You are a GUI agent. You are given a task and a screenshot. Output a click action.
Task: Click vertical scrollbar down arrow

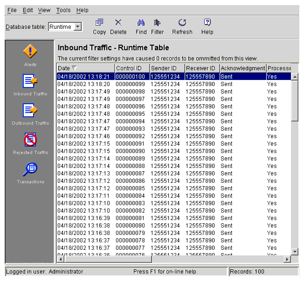coord(295,252)
